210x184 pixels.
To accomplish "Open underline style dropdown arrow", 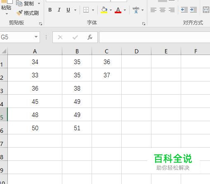I will click(x=75, y=10).
